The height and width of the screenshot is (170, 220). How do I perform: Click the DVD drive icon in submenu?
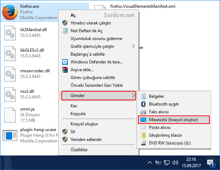[x=143, y=143]
